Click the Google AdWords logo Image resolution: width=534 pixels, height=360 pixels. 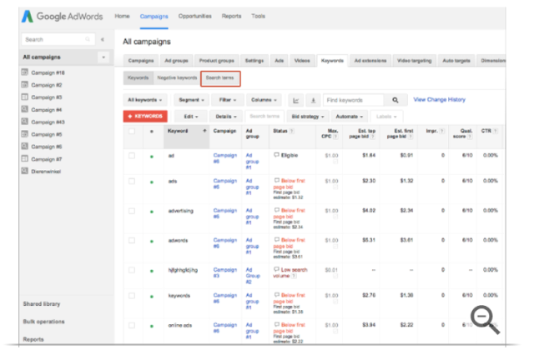(x=63, y=17)
